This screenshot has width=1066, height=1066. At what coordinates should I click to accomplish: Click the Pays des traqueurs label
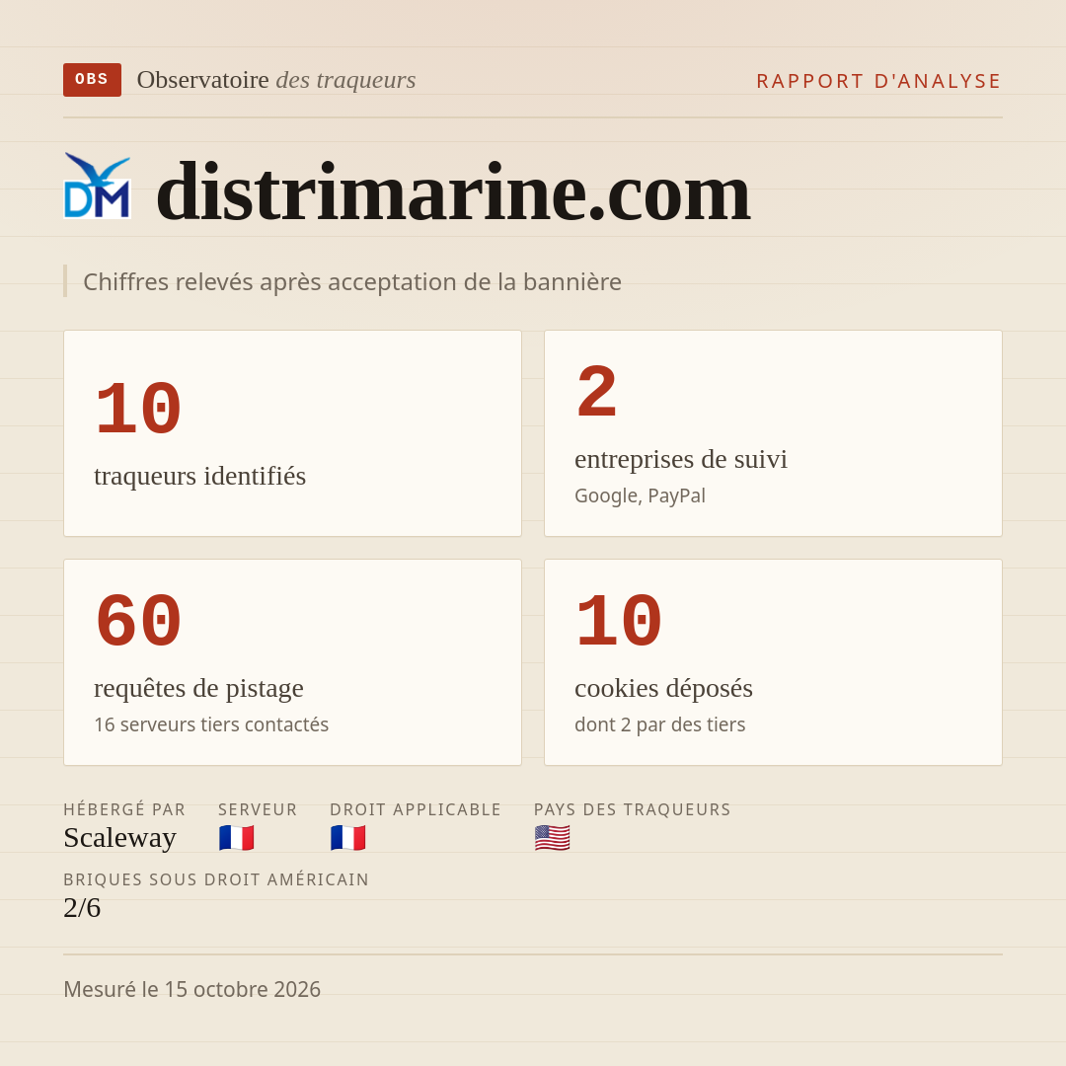tap(633, 809)
